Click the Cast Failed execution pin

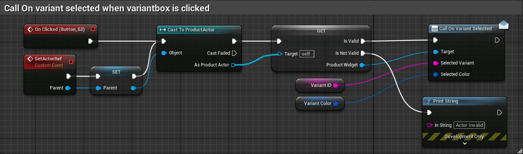pyautogui.click(x=234, y=53)
